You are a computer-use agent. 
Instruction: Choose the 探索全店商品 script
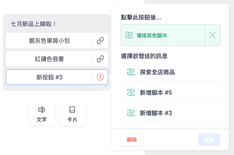click(x=170, y=72)
